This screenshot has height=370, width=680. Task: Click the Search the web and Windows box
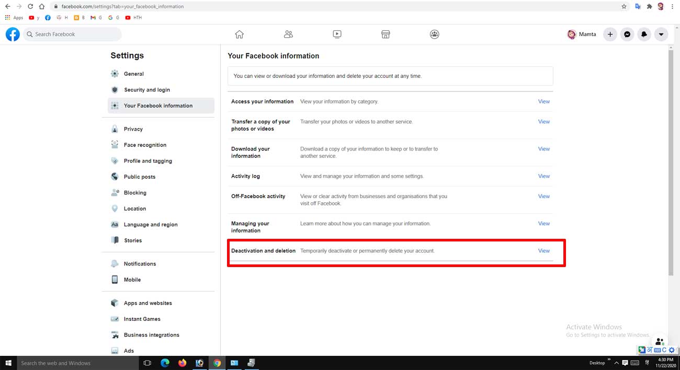click(x=77, y=363)
